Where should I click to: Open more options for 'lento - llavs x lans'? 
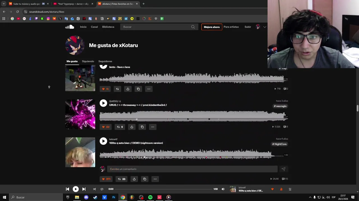click(149, 89)
